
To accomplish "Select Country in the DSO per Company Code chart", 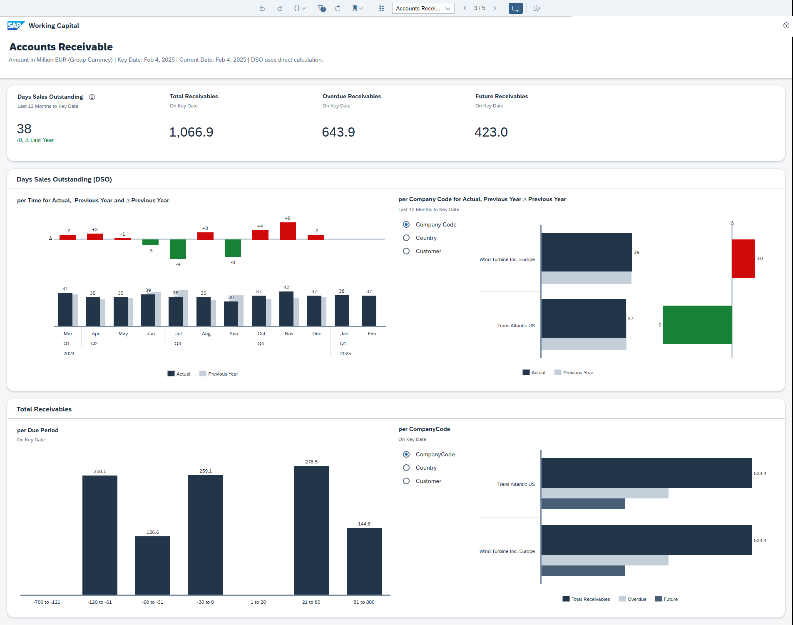I will click(406, 238).
